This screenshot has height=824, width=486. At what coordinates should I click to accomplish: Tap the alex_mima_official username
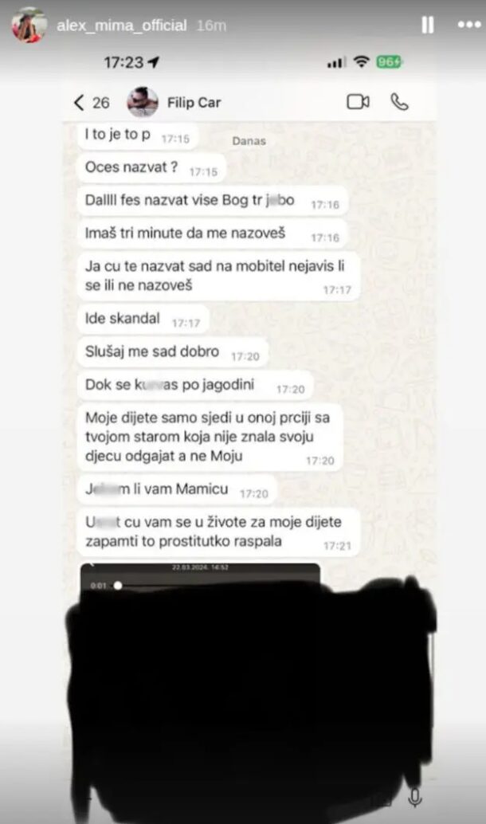[x=121, y=26]
